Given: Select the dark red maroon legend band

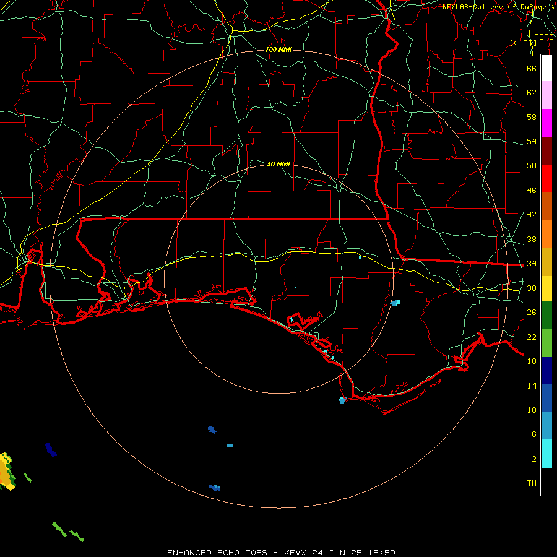Looking at the screenshot, I should coord(546,151).
